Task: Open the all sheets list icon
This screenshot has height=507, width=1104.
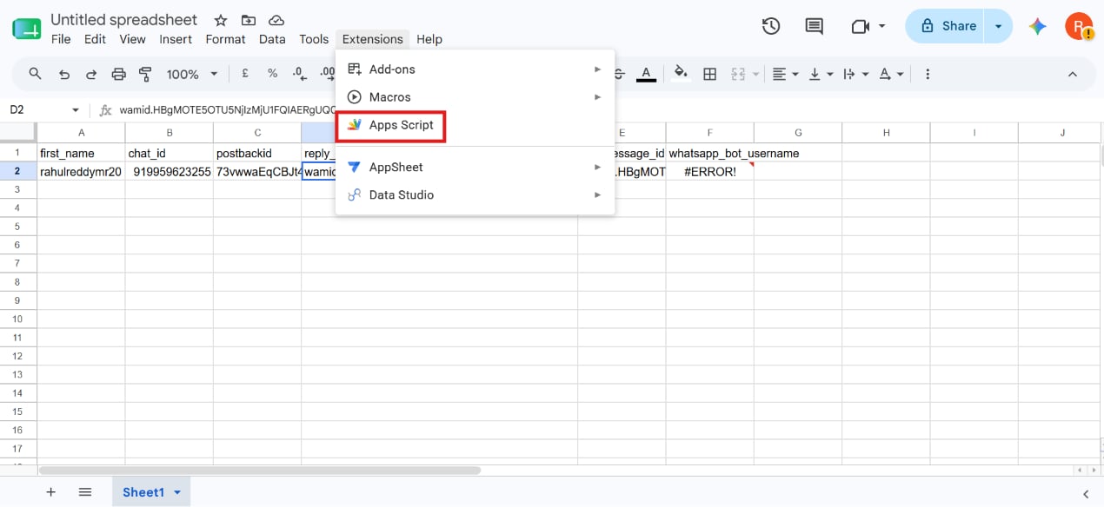Action: point(85,492)
